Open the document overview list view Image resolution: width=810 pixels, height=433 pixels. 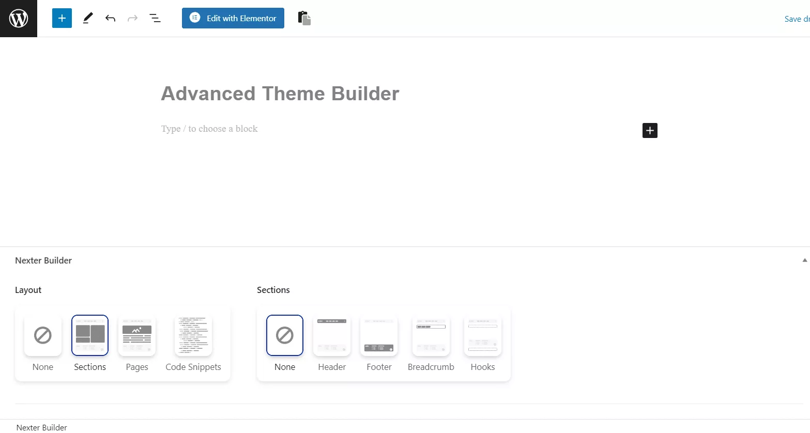155,18
